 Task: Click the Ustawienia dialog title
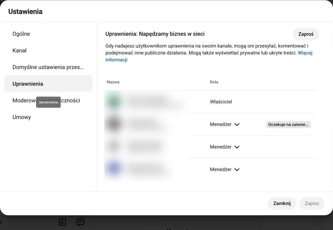click(25, 11)
